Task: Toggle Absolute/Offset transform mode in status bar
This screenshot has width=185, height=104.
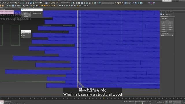Action: coord(126,101)
